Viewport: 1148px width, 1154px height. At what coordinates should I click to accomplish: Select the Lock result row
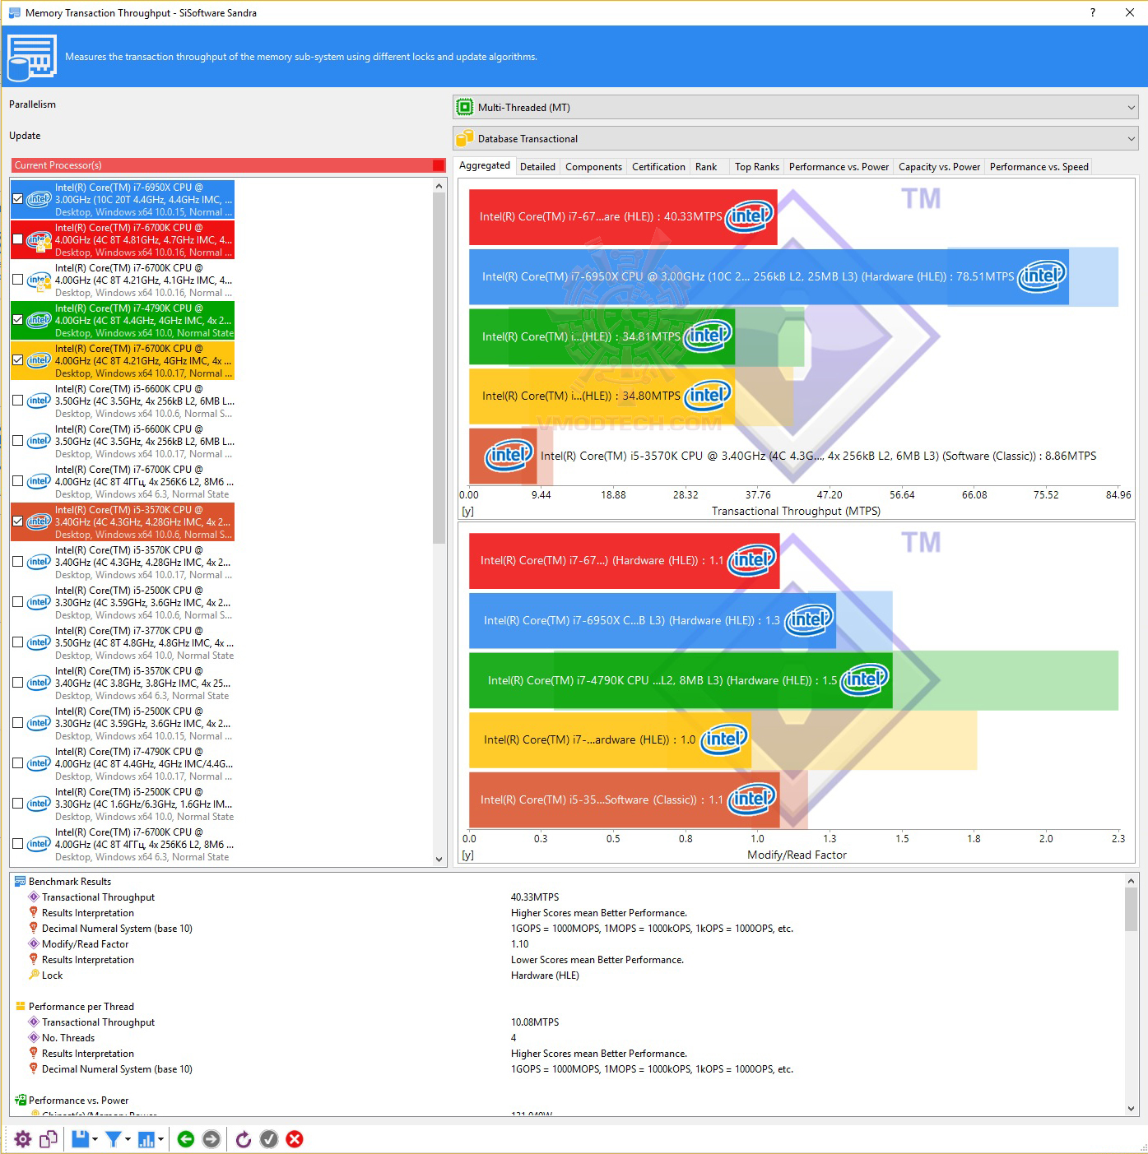coord(52,976)
